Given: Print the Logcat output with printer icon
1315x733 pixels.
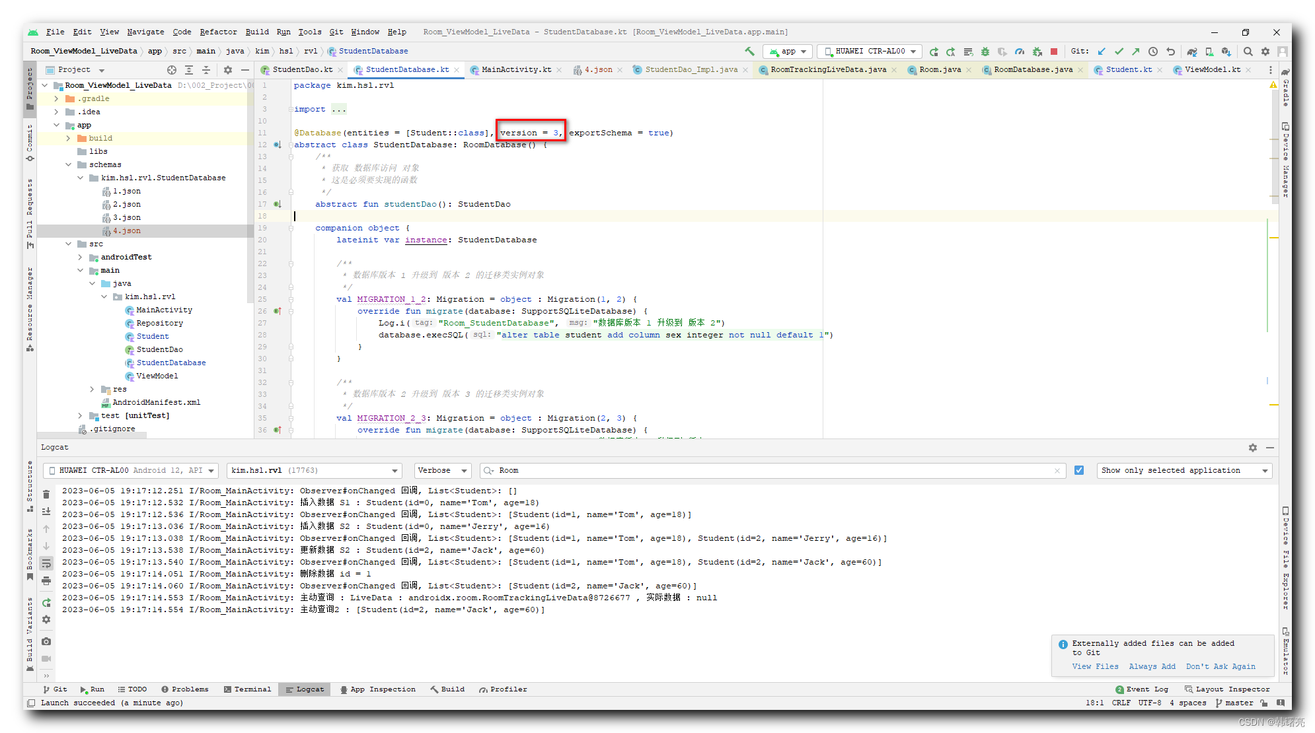Looking at the screenshot, I should click(46, 581).
